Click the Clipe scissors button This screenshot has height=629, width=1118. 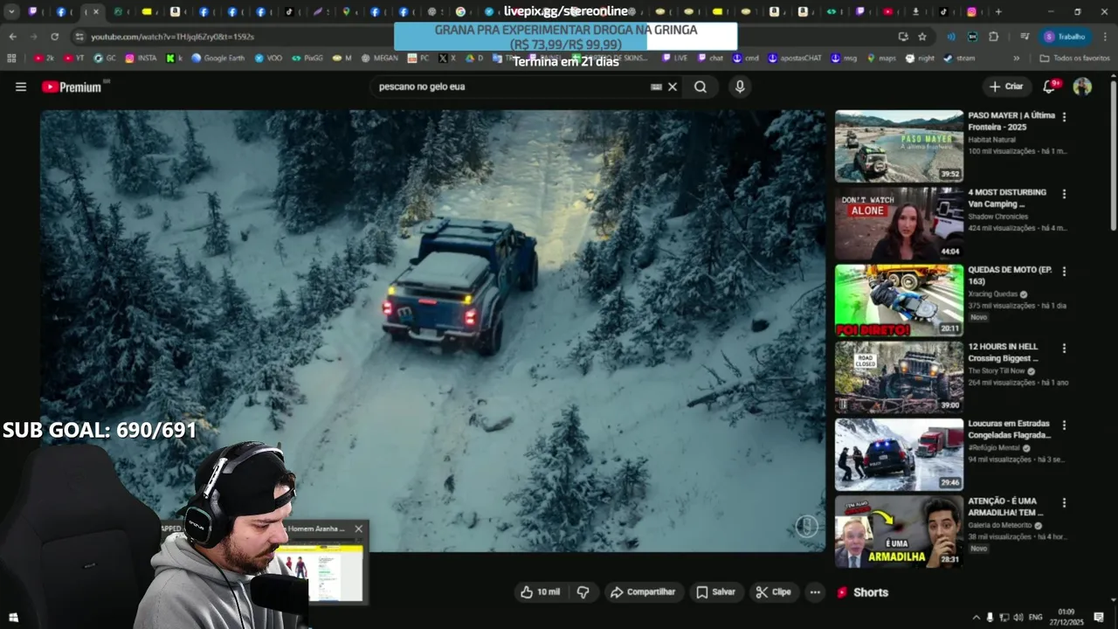[x=773, y=591]
